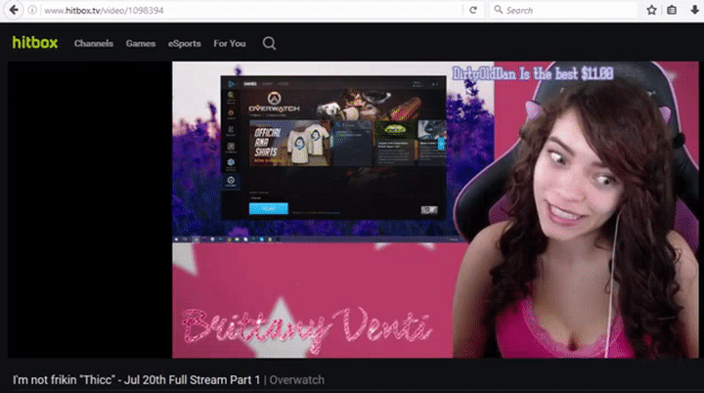Open the Channels menu item

coord(93,43)
